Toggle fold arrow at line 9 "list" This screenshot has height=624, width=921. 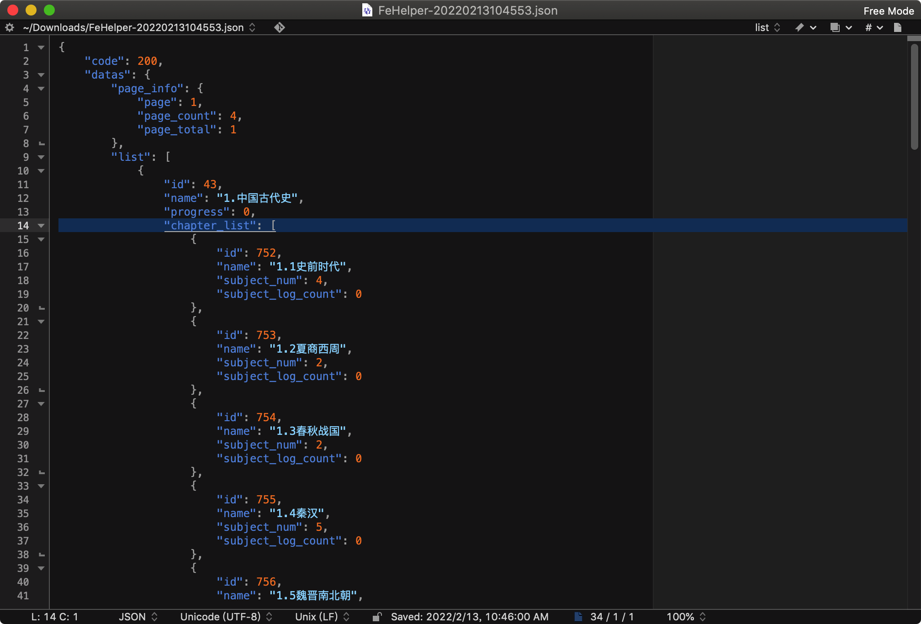[x=41, y=157]
